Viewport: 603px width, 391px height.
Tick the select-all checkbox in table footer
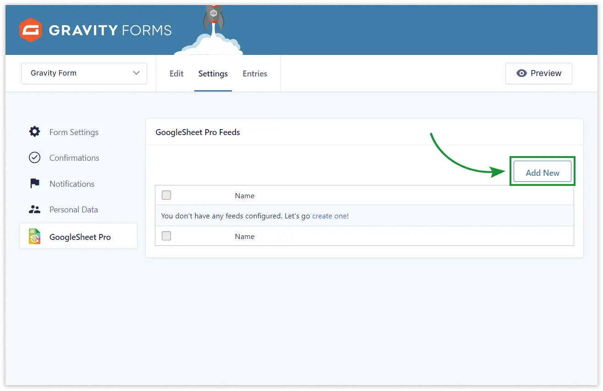166,236
